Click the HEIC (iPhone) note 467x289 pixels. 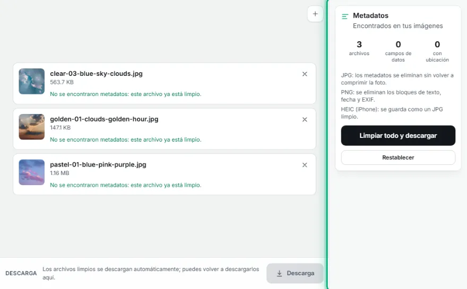392,113
